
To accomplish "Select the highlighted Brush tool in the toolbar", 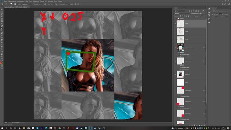I will pos(2,28).
